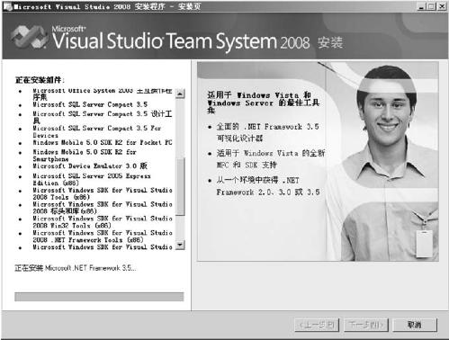449x340 pixels.
Task: Select Windows Mobile 5.0 SDK R2 for Smartphone
Action: point(85,156)
